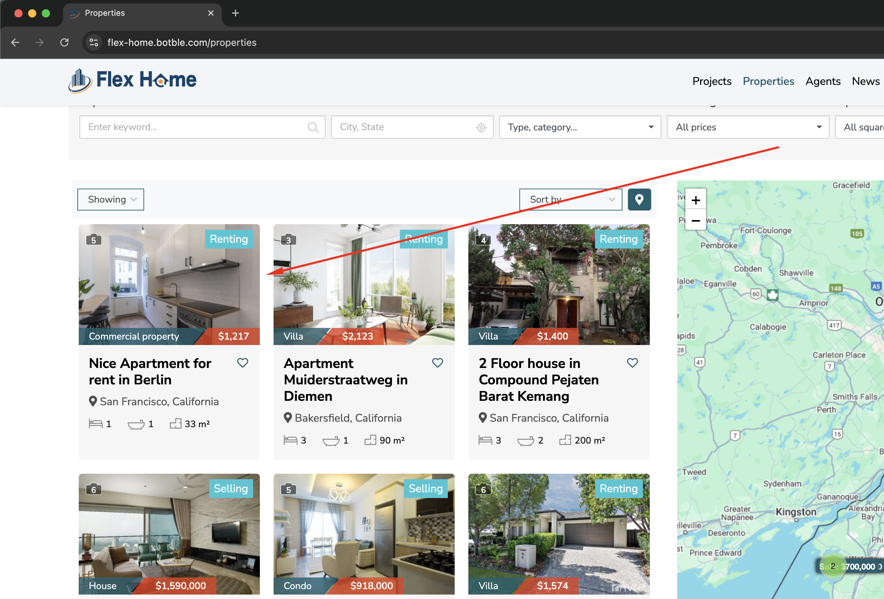This screenshot has width=884, height=599.
Task: Reload the page in the browser
Action: [64, 42]
